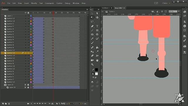Switch to the boy 2.fla tab
This screenshot has height=106, width=188.
(x=118, y=8)
